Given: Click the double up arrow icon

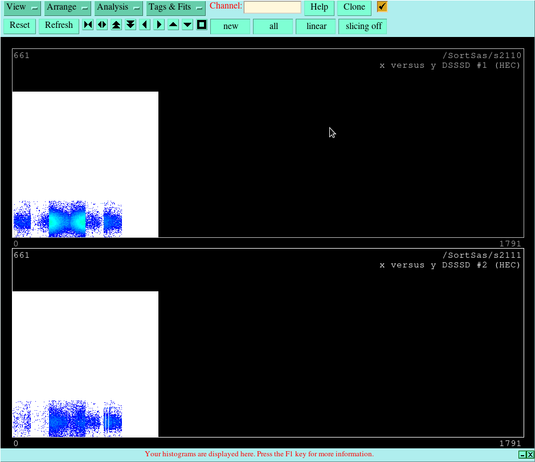Looking at the screenshot, I should (116, 24).
